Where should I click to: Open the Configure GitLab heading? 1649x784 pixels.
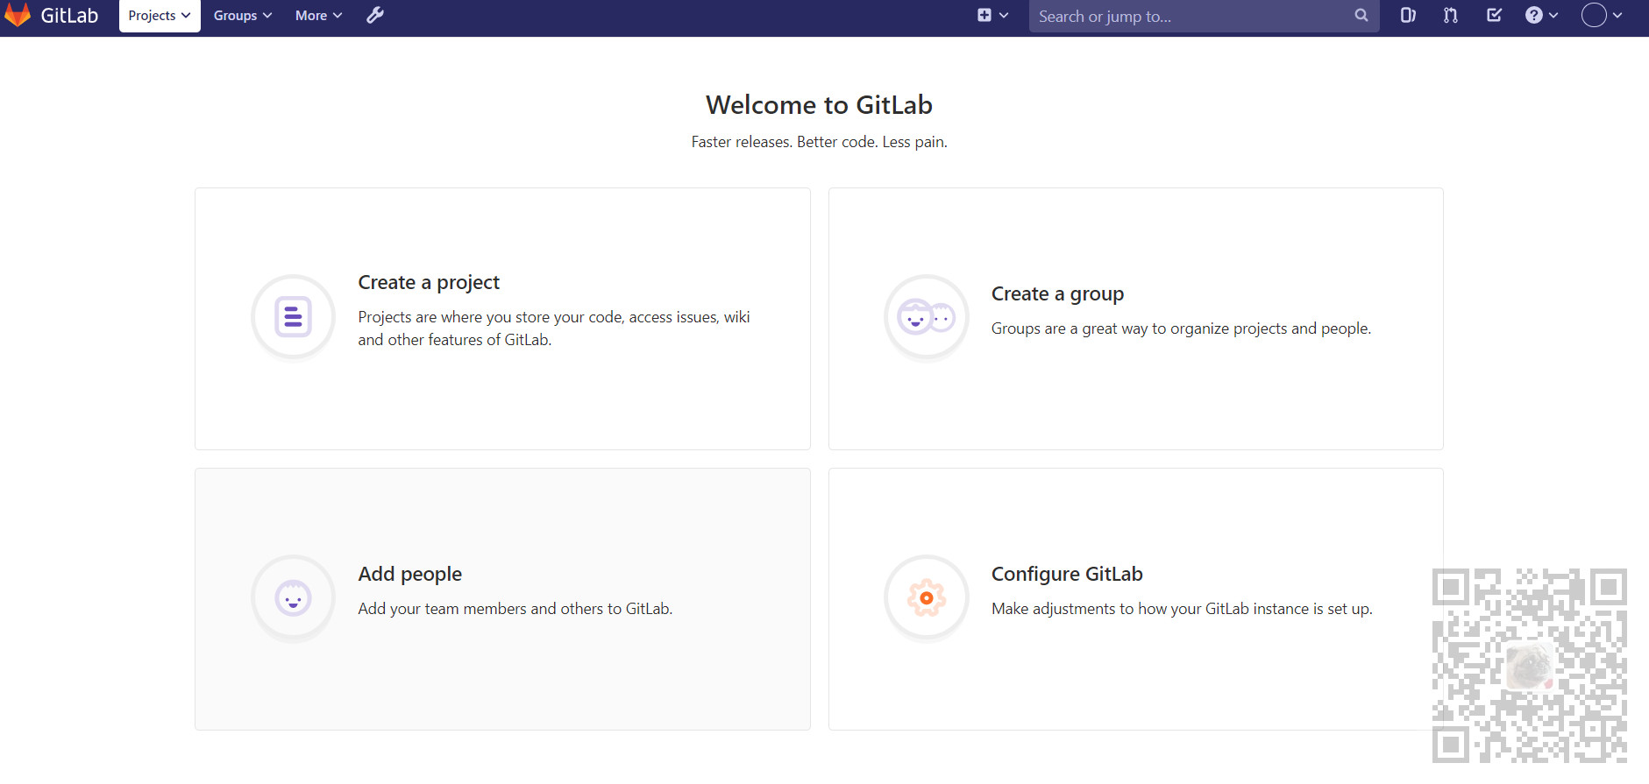(1067, 574)
